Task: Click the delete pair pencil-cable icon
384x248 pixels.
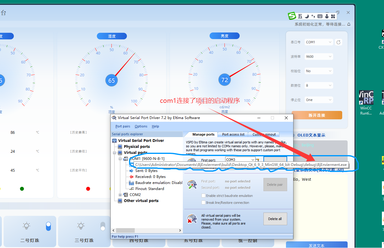Action: pos(192,184)
